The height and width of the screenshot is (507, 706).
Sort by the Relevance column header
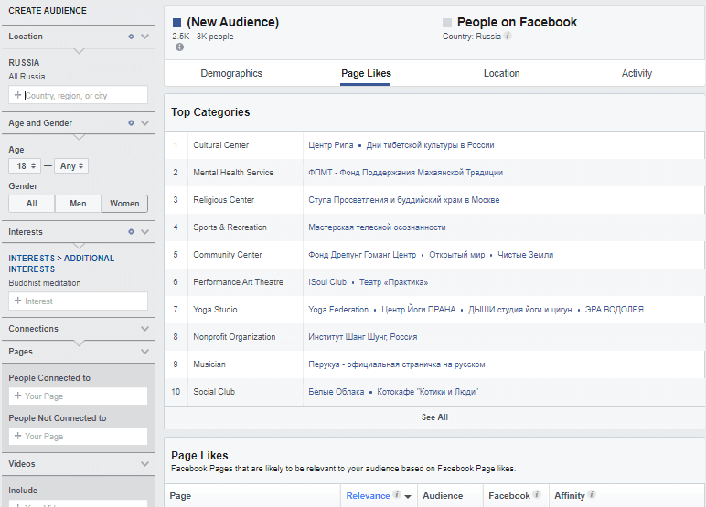368,495
